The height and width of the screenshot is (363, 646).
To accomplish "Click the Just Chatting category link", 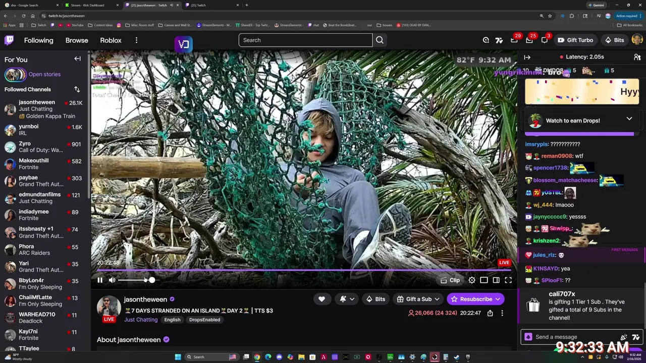I will [141, 320].
